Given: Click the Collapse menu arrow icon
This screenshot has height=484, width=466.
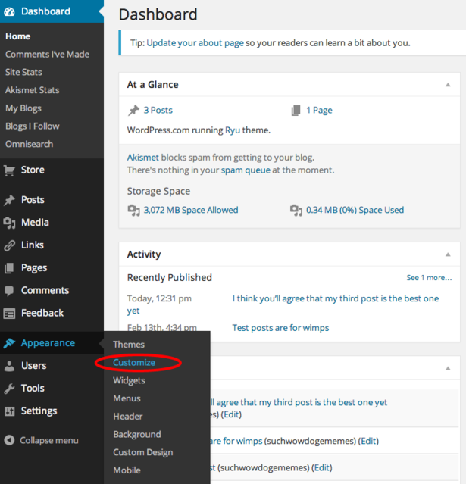Looking at the screenshot, I should (9, 440).
